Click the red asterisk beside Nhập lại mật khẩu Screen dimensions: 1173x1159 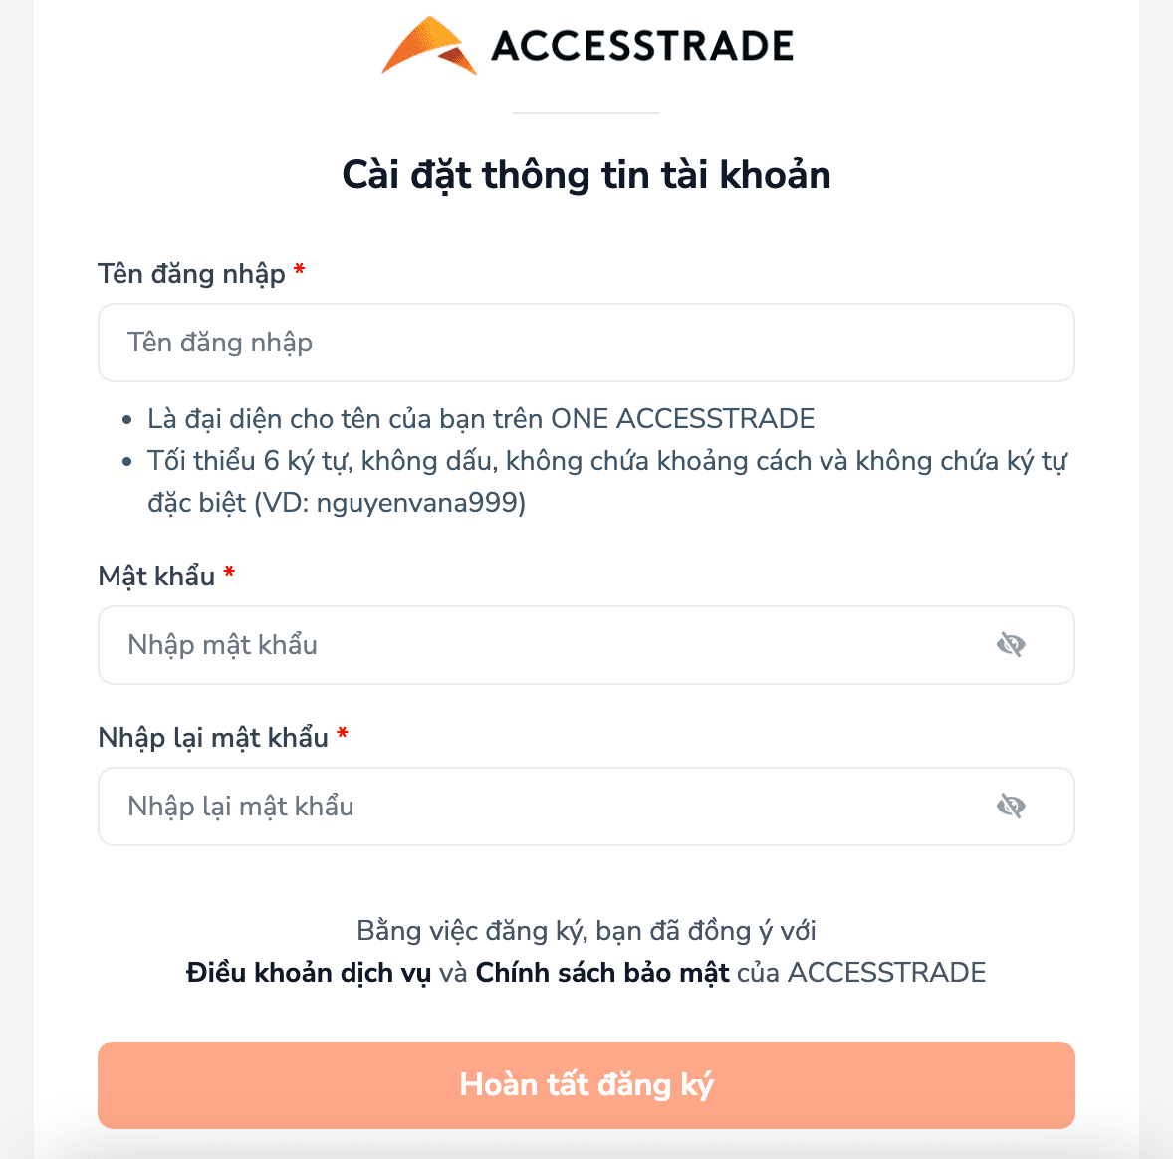pos(343,735)
